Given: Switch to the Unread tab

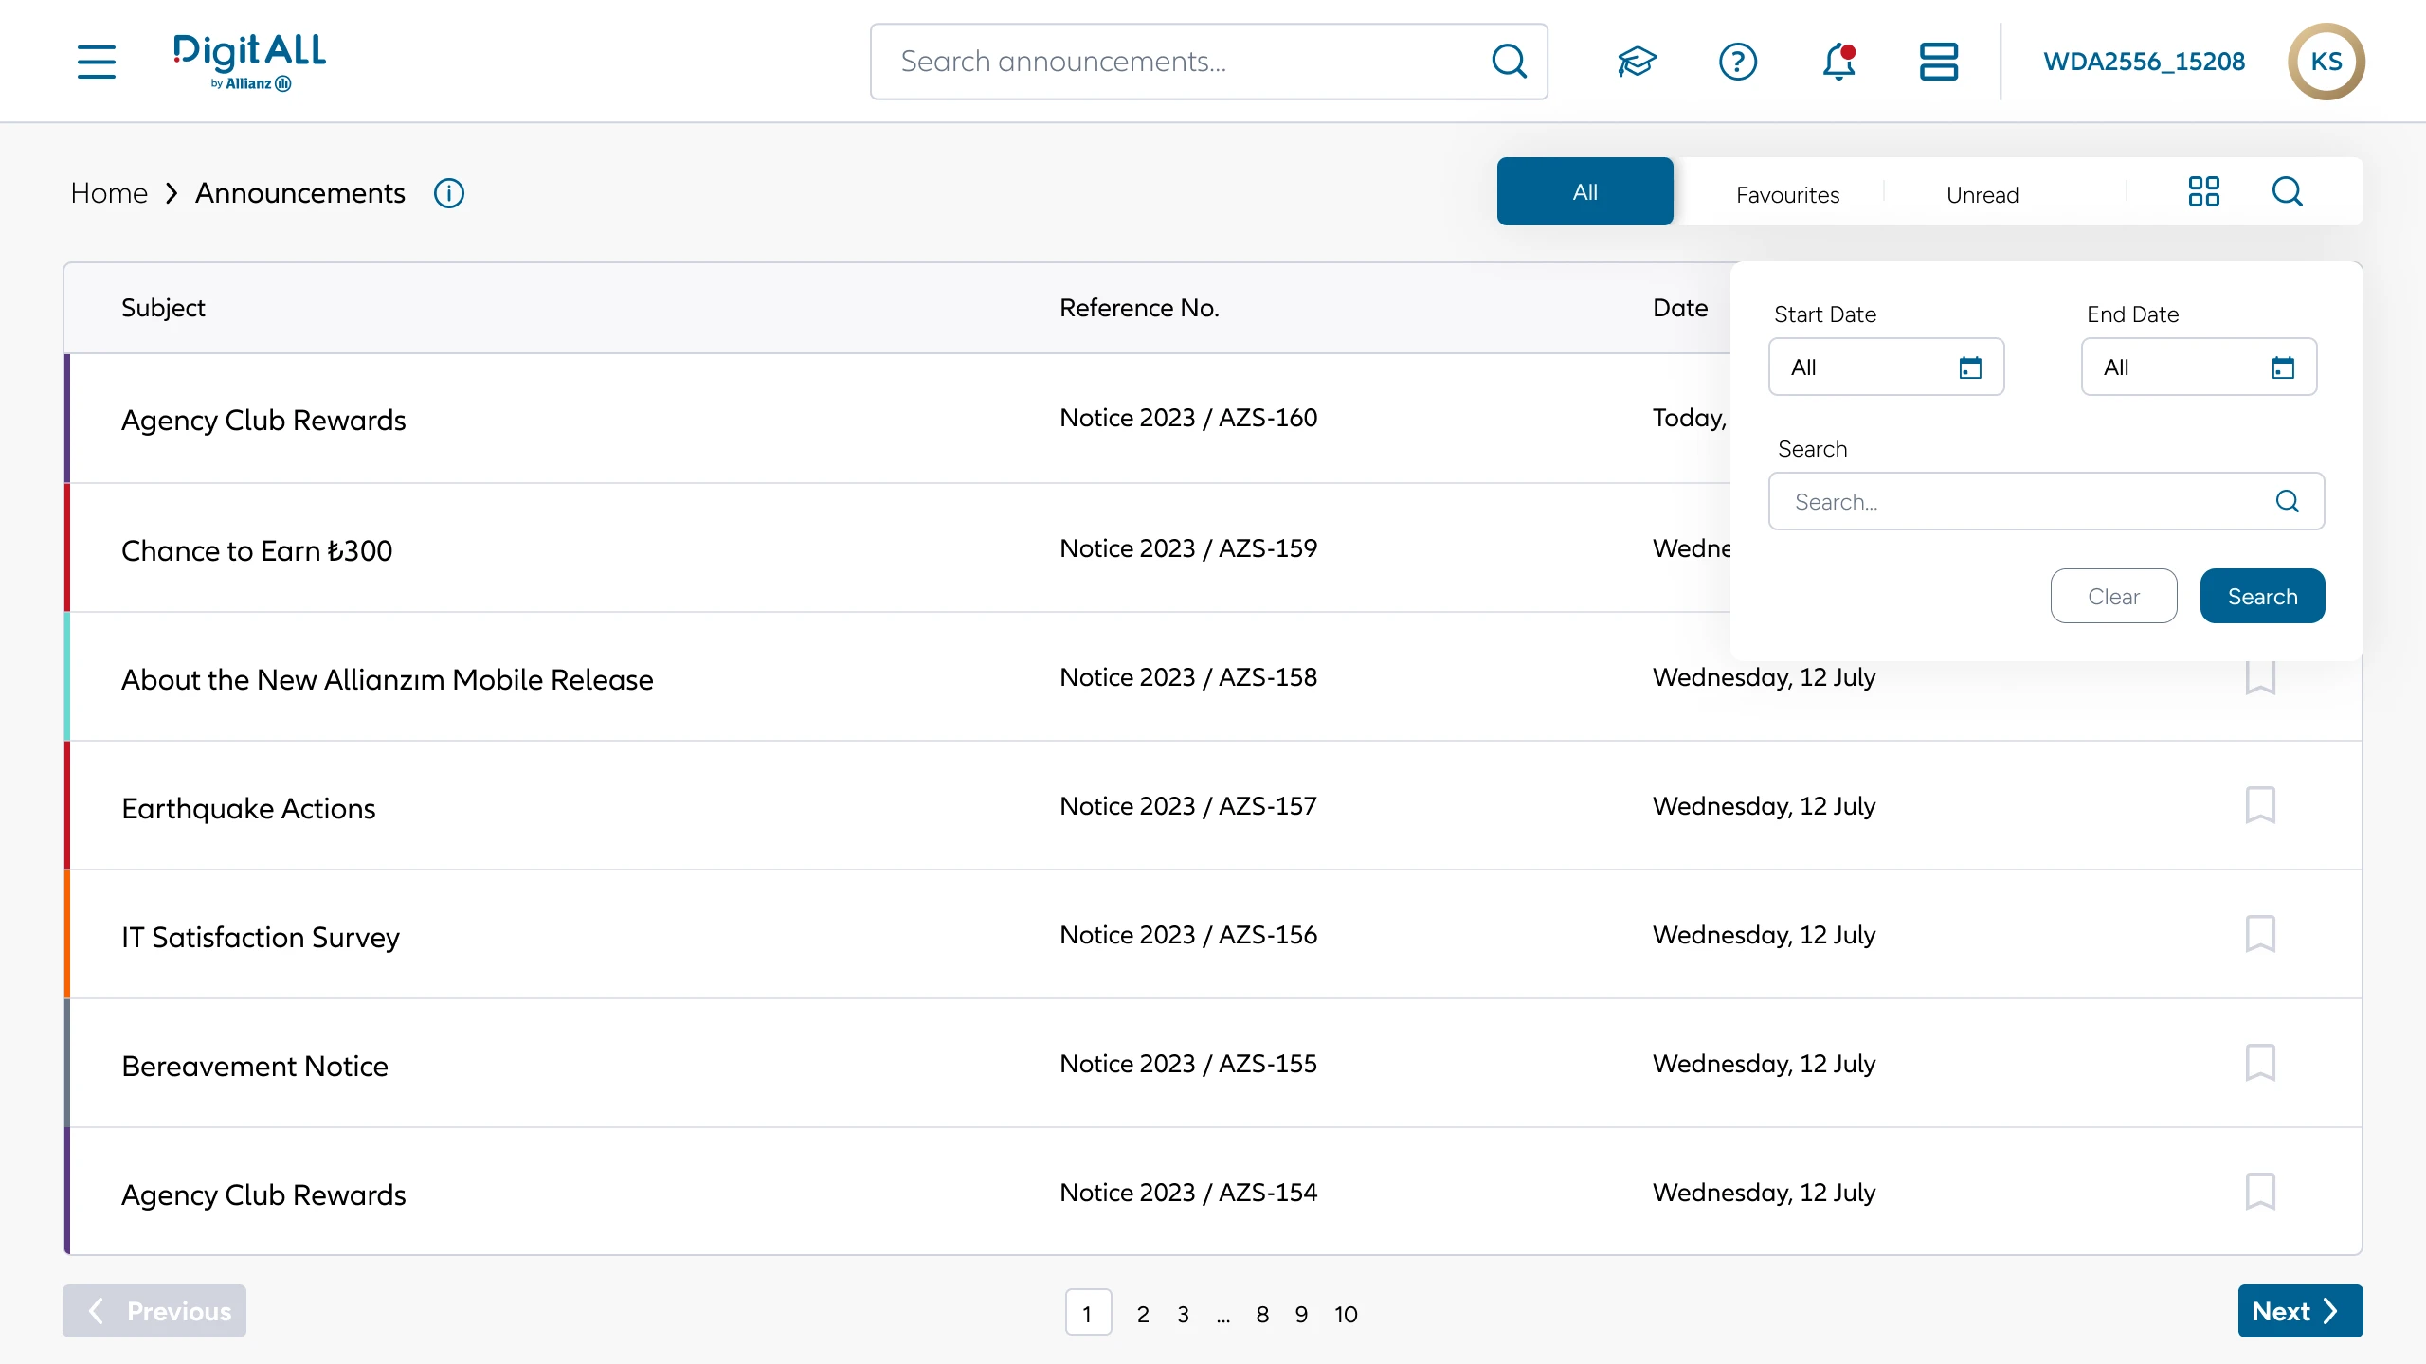Looking at the screenshot, I should (1982, 195).
